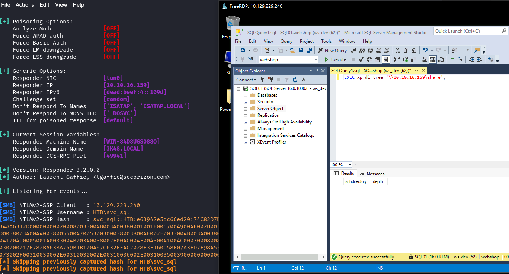
Task: Toggle auto-hide pin on Object Explorer
Action: [317, 71]
